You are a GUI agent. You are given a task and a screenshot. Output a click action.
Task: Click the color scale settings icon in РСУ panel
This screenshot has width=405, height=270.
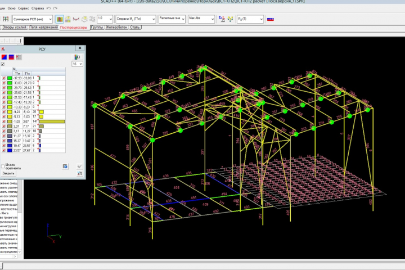(x=76, y=57)
